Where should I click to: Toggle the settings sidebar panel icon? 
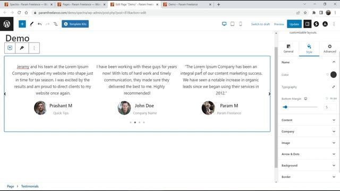click(307, 24)
